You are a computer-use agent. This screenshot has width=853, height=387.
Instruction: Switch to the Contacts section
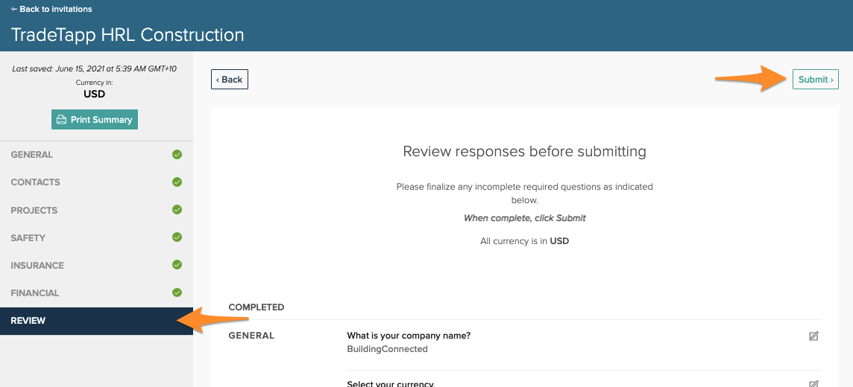coord(35,182)
